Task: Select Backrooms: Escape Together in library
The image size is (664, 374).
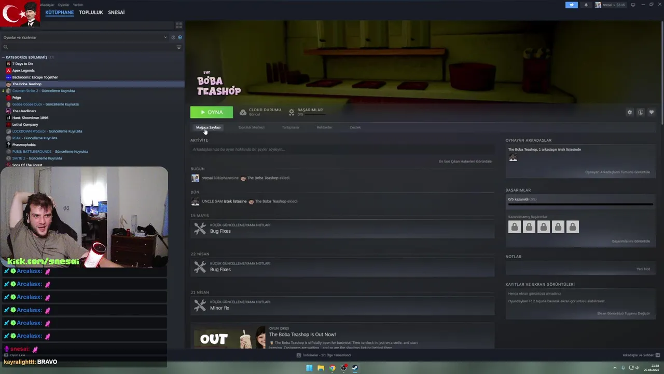Action: [x=35, y=77]
